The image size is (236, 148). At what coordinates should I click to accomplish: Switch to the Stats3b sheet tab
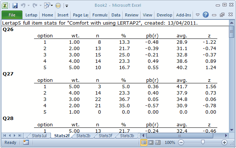127,136
